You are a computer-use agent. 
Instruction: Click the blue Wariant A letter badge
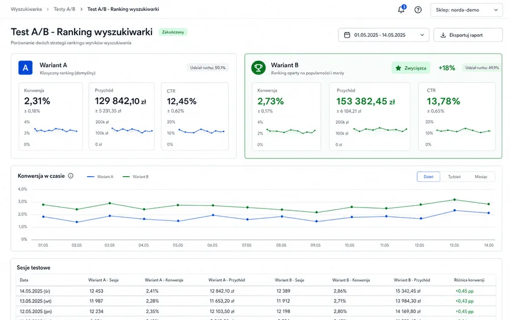(x=25, y=68)
